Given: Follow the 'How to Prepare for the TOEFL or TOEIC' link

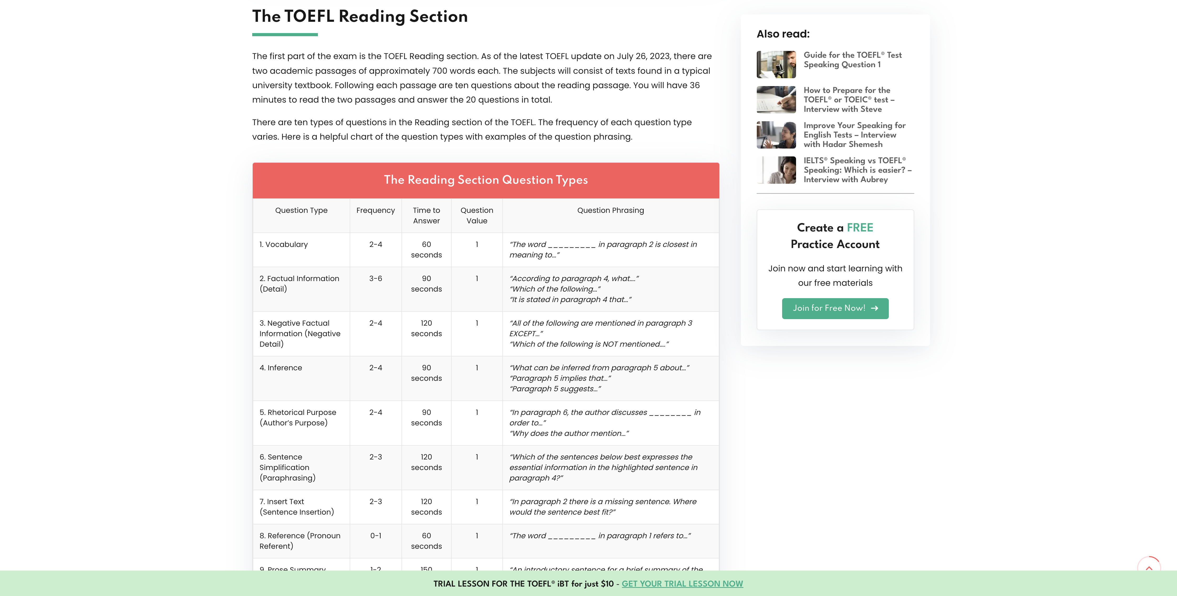Looking at the screenshot, I should click(849, 99).
